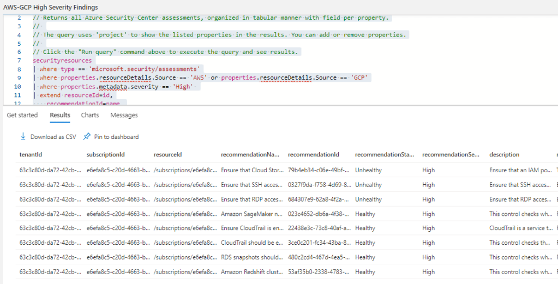Click the Download as CSV arrow icon
This screenshot has height=284, width=558.
[x=23, y=137]
